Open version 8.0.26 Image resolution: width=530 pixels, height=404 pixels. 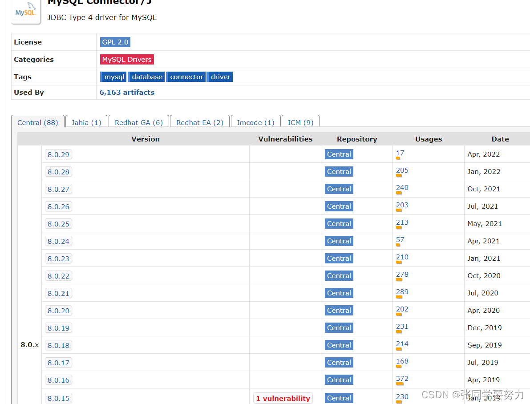click(x=58, y=206)
